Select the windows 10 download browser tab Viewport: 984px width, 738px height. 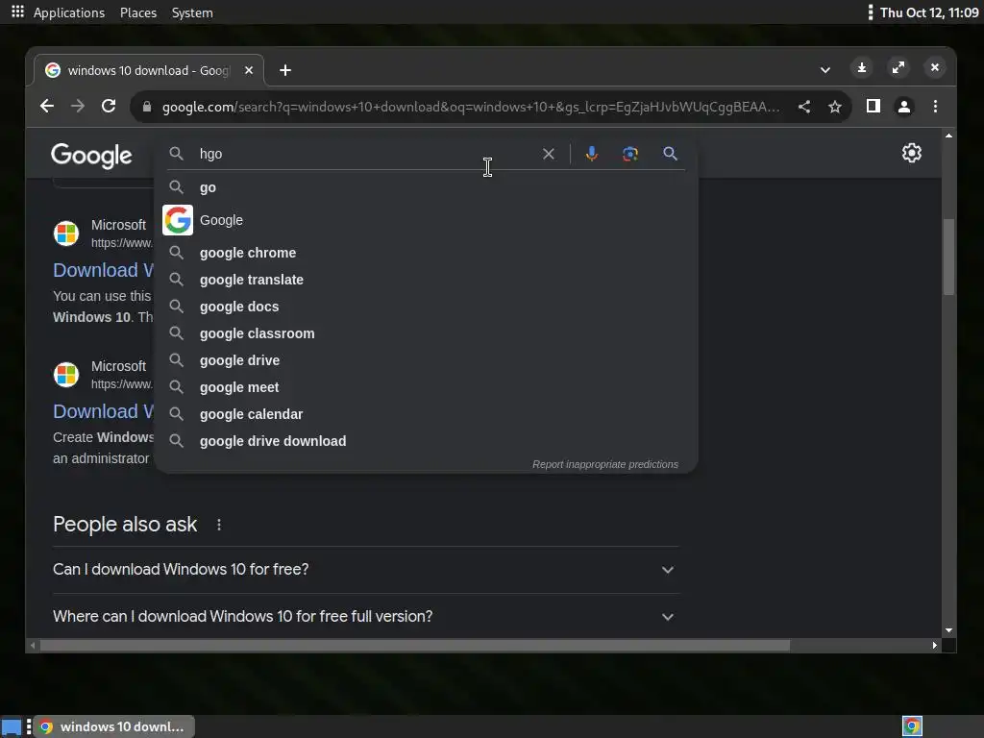point(149,70)
